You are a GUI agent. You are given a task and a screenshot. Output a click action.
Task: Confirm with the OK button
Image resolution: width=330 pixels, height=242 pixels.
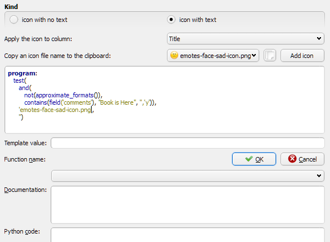[x=254, y=159]
